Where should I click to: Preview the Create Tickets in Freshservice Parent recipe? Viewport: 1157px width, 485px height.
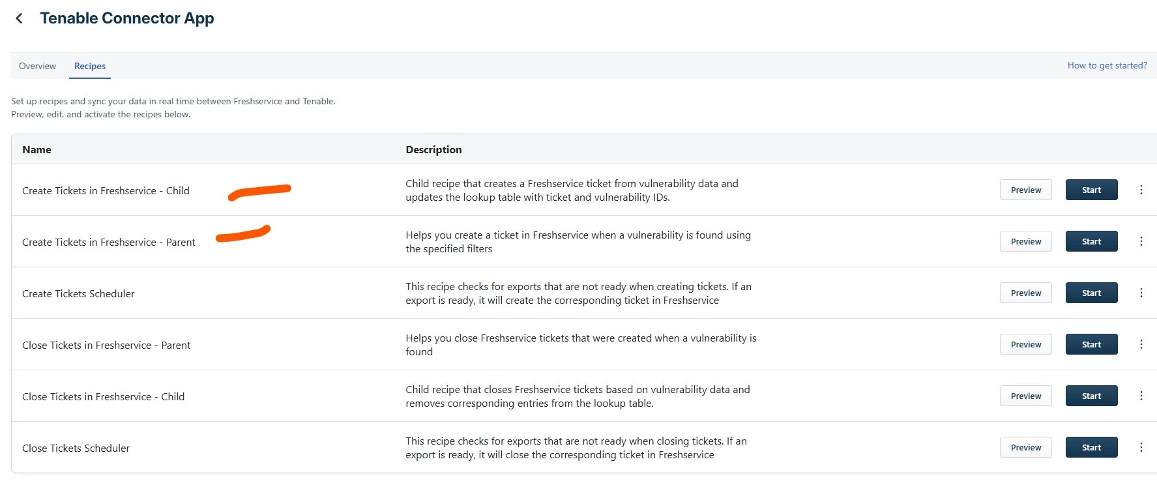pyautogui.click(x=1026, y=241)
